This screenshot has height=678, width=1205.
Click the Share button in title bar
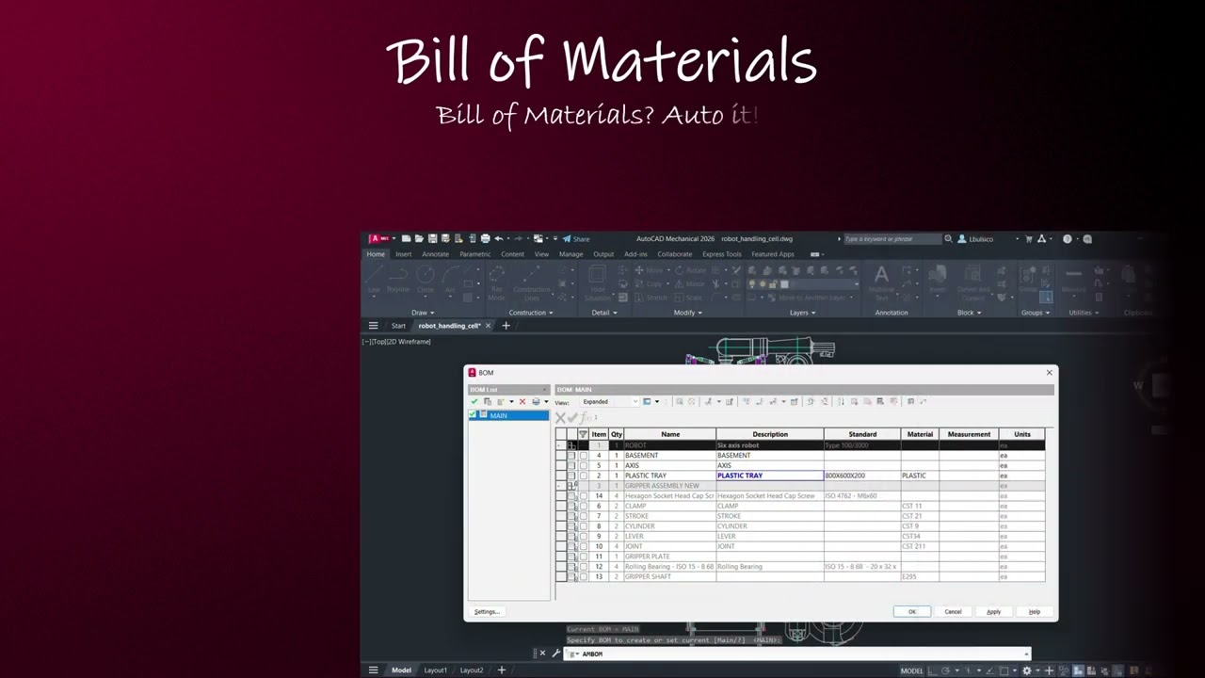(x=576, y=239)
